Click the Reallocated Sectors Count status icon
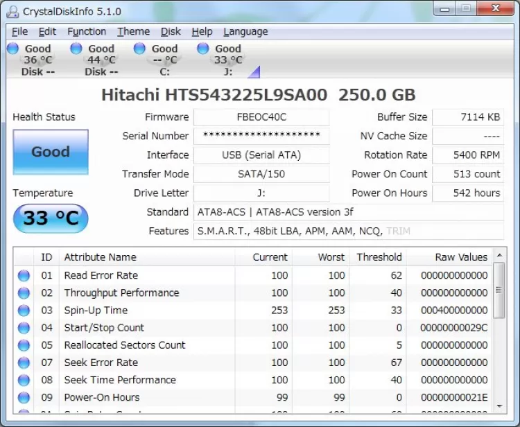 (24, 345)
